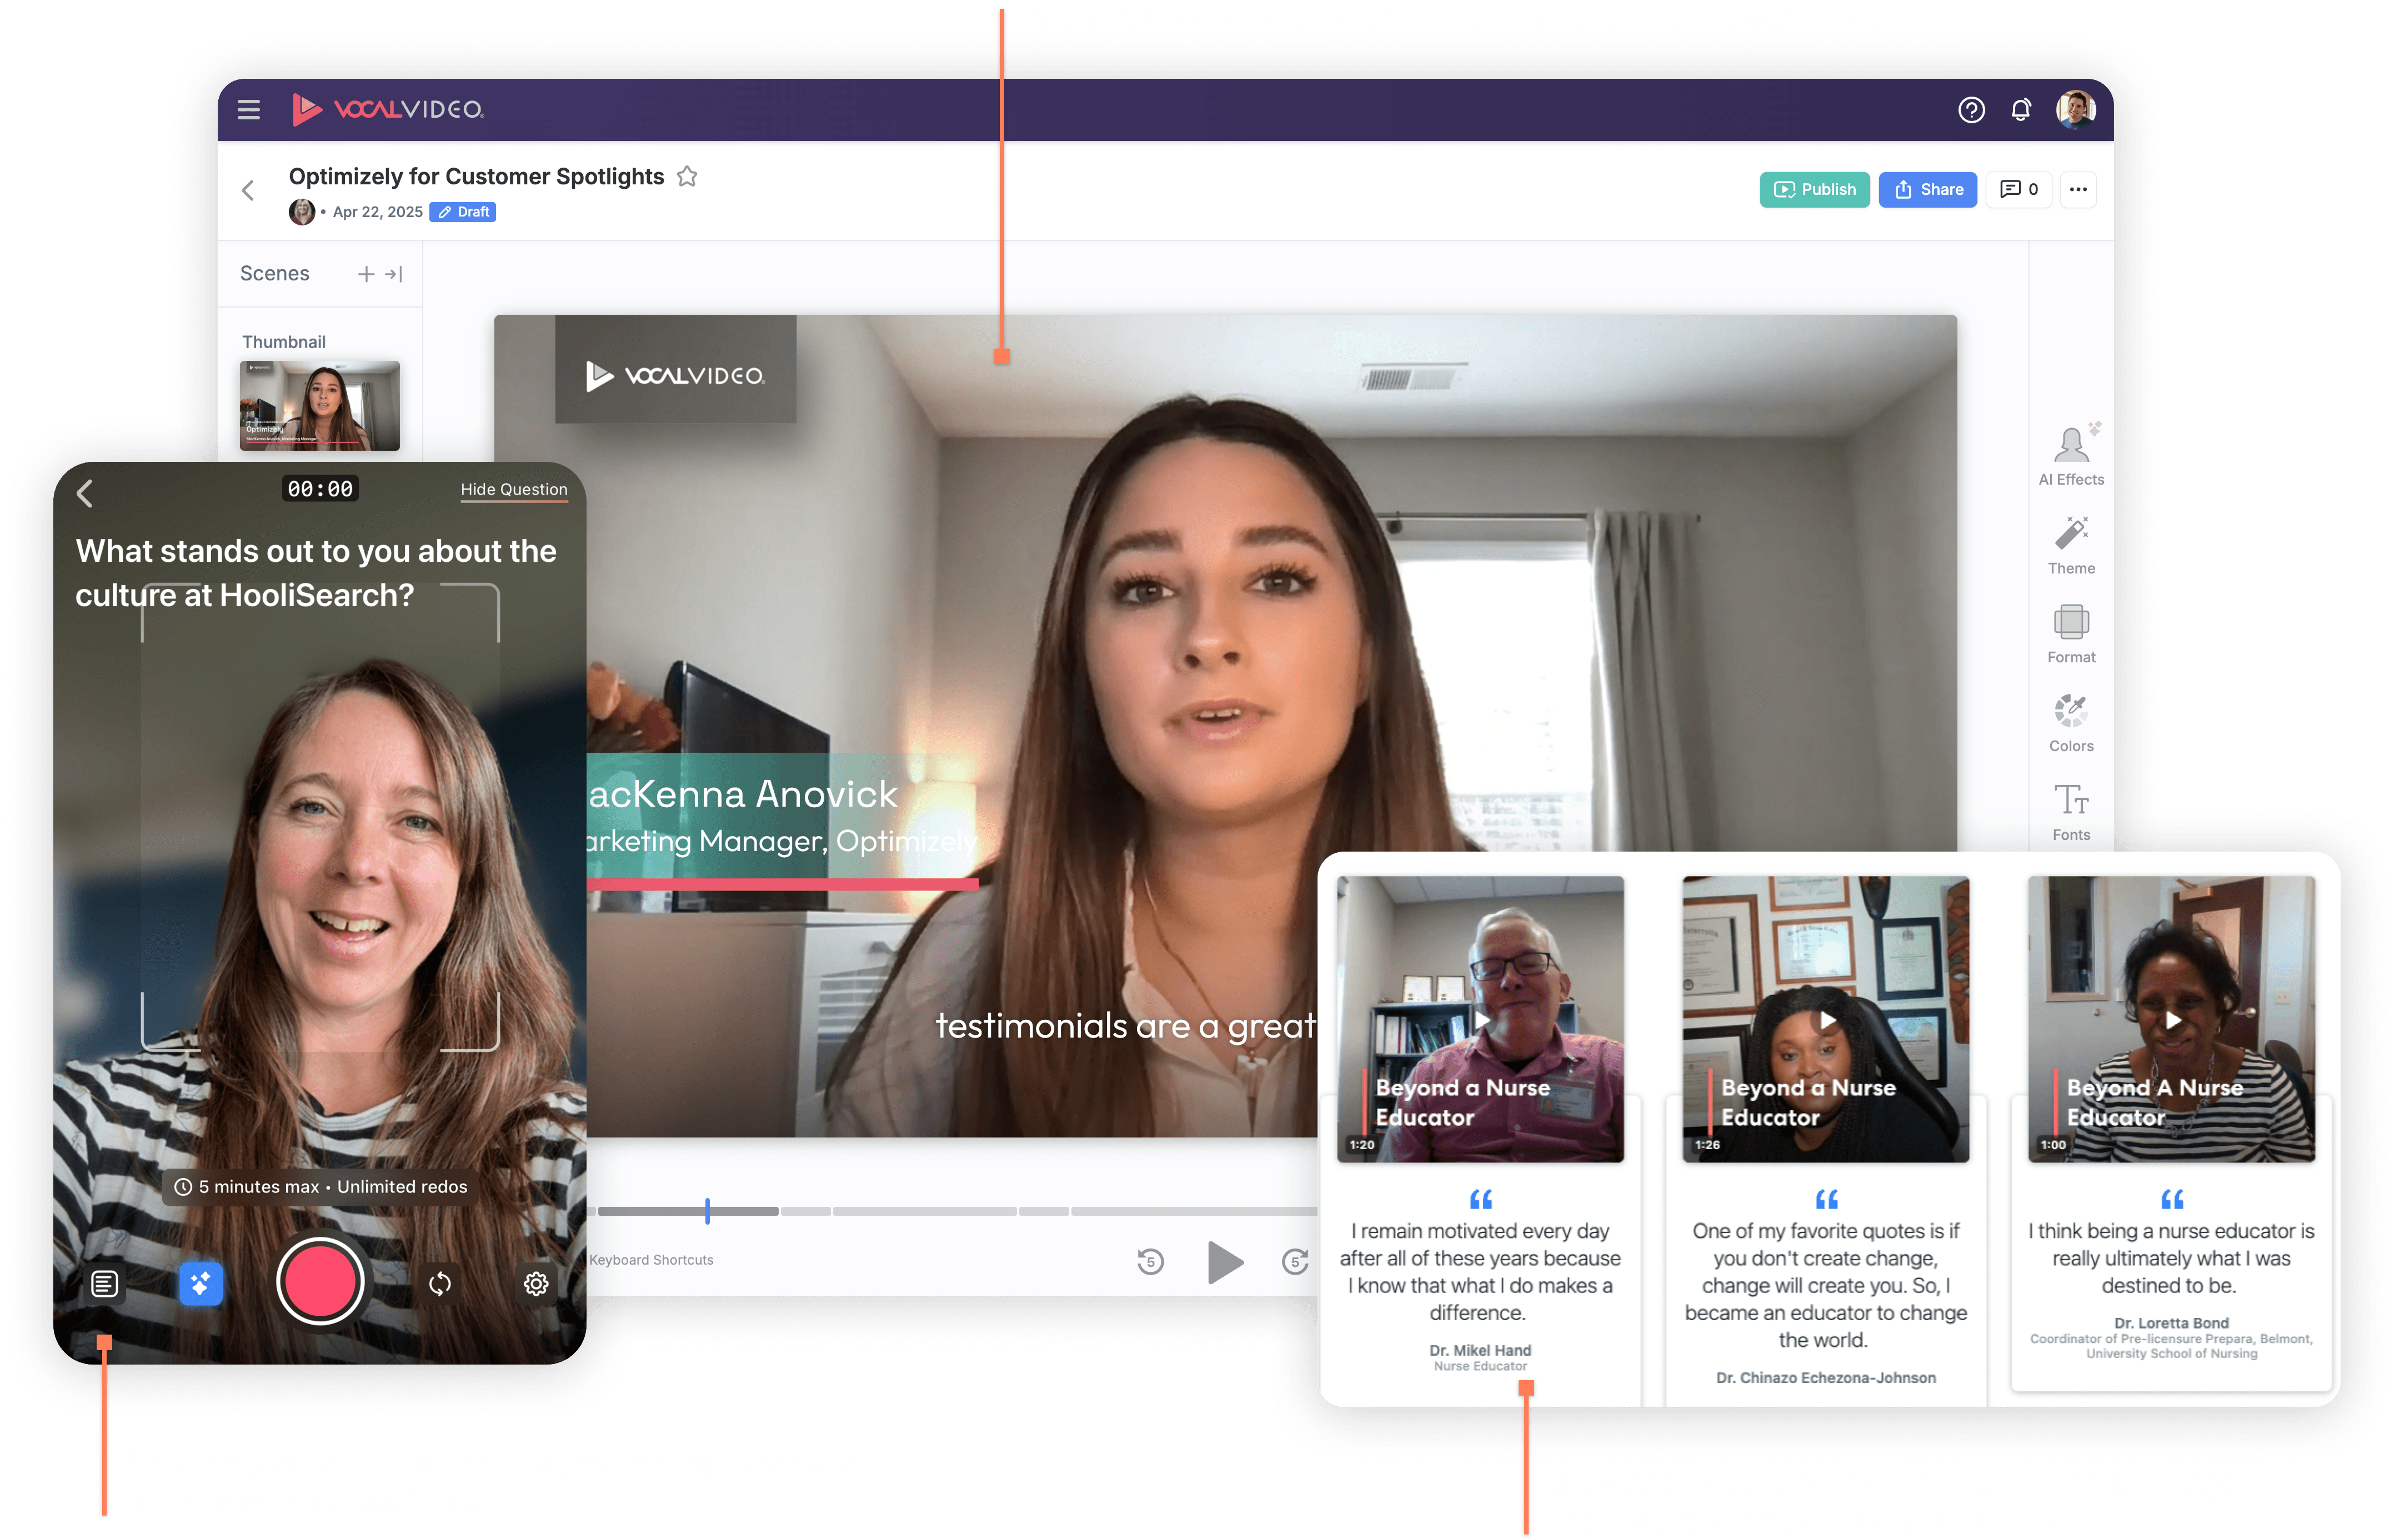
Task: Click the name "Dr. Loretta Bond"
Action: click(2172, 1323)
